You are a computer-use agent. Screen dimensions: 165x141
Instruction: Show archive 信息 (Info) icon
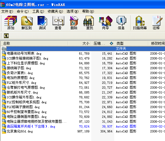(x=121, y=21)
